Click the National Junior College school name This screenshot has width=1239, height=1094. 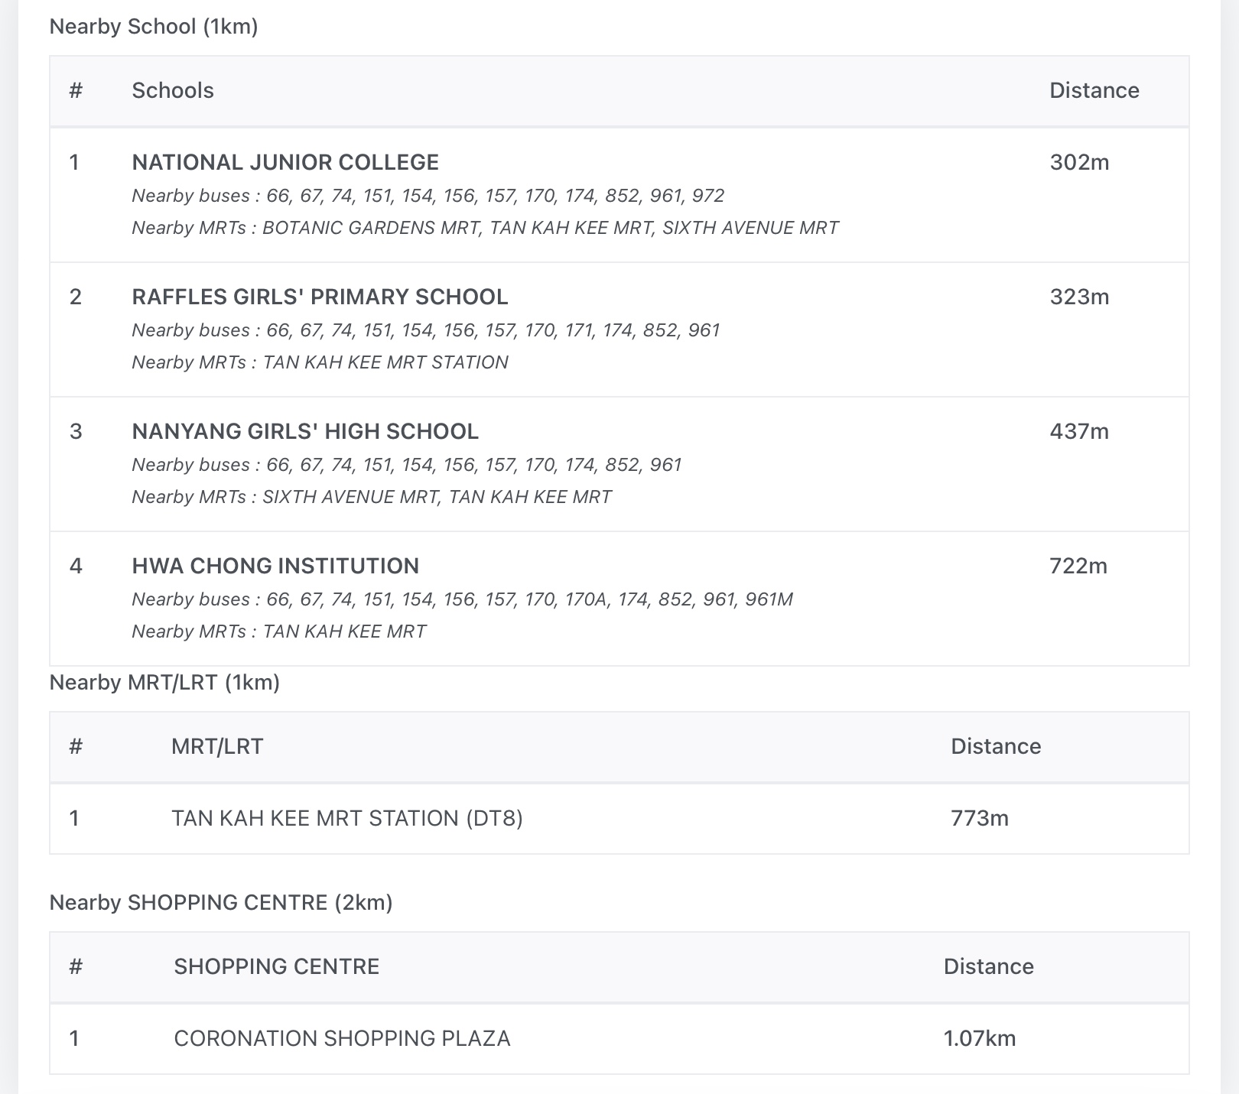[x=285, y=162]
